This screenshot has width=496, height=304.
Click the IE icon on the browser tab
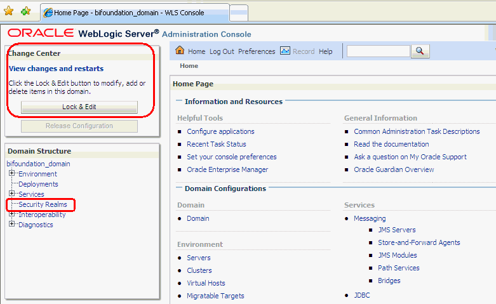(x=48, y=13)
